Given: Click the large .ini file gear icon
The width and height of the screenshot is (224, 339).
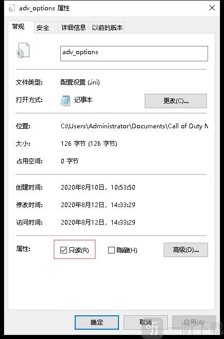Looking at the screenshot, I should point(23,50).
